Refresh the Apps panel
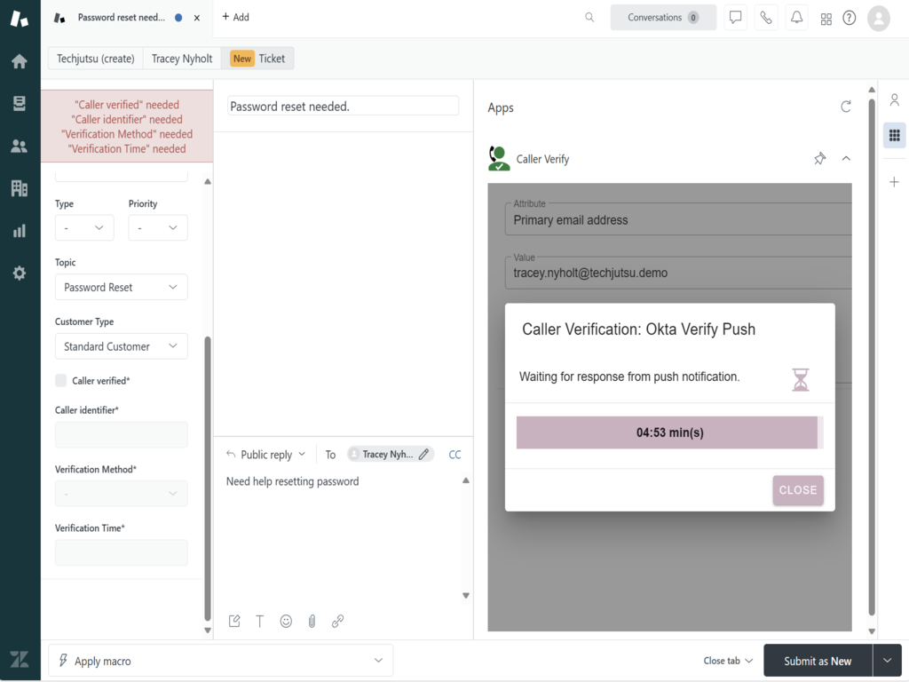 pos(846,107)
